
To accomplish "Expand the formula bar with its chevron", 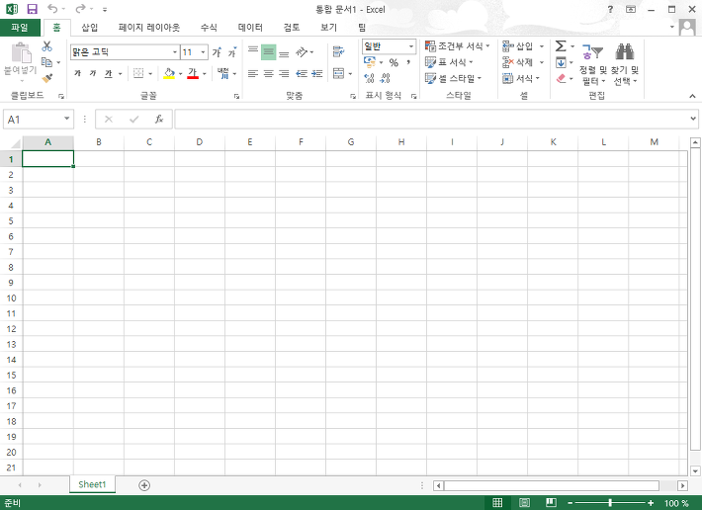I will click(693, 119).
